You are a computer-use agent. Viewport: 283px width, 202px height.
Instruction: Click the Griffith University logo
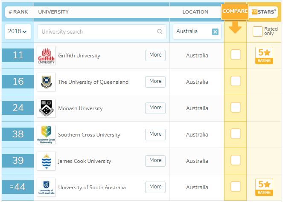pos(46,56)
